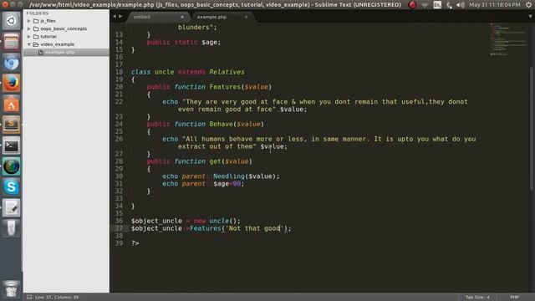Open the text editor pencil icon in dock
This screenshot has width=535, height=301.
[11, 208]
